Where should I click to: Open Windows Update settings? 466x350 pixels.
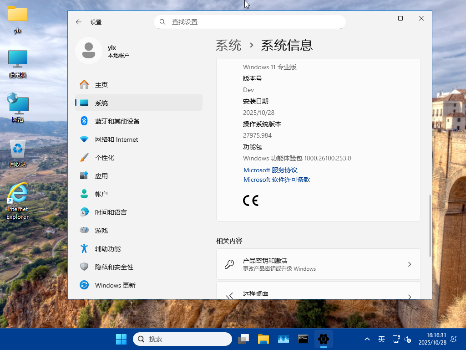[x=115, y=285]
